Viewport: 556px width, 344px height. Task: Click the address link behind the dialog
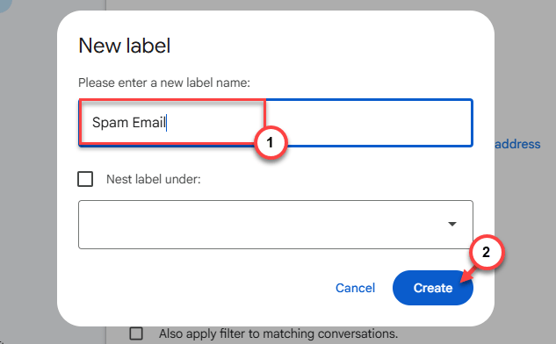point(517,144)
